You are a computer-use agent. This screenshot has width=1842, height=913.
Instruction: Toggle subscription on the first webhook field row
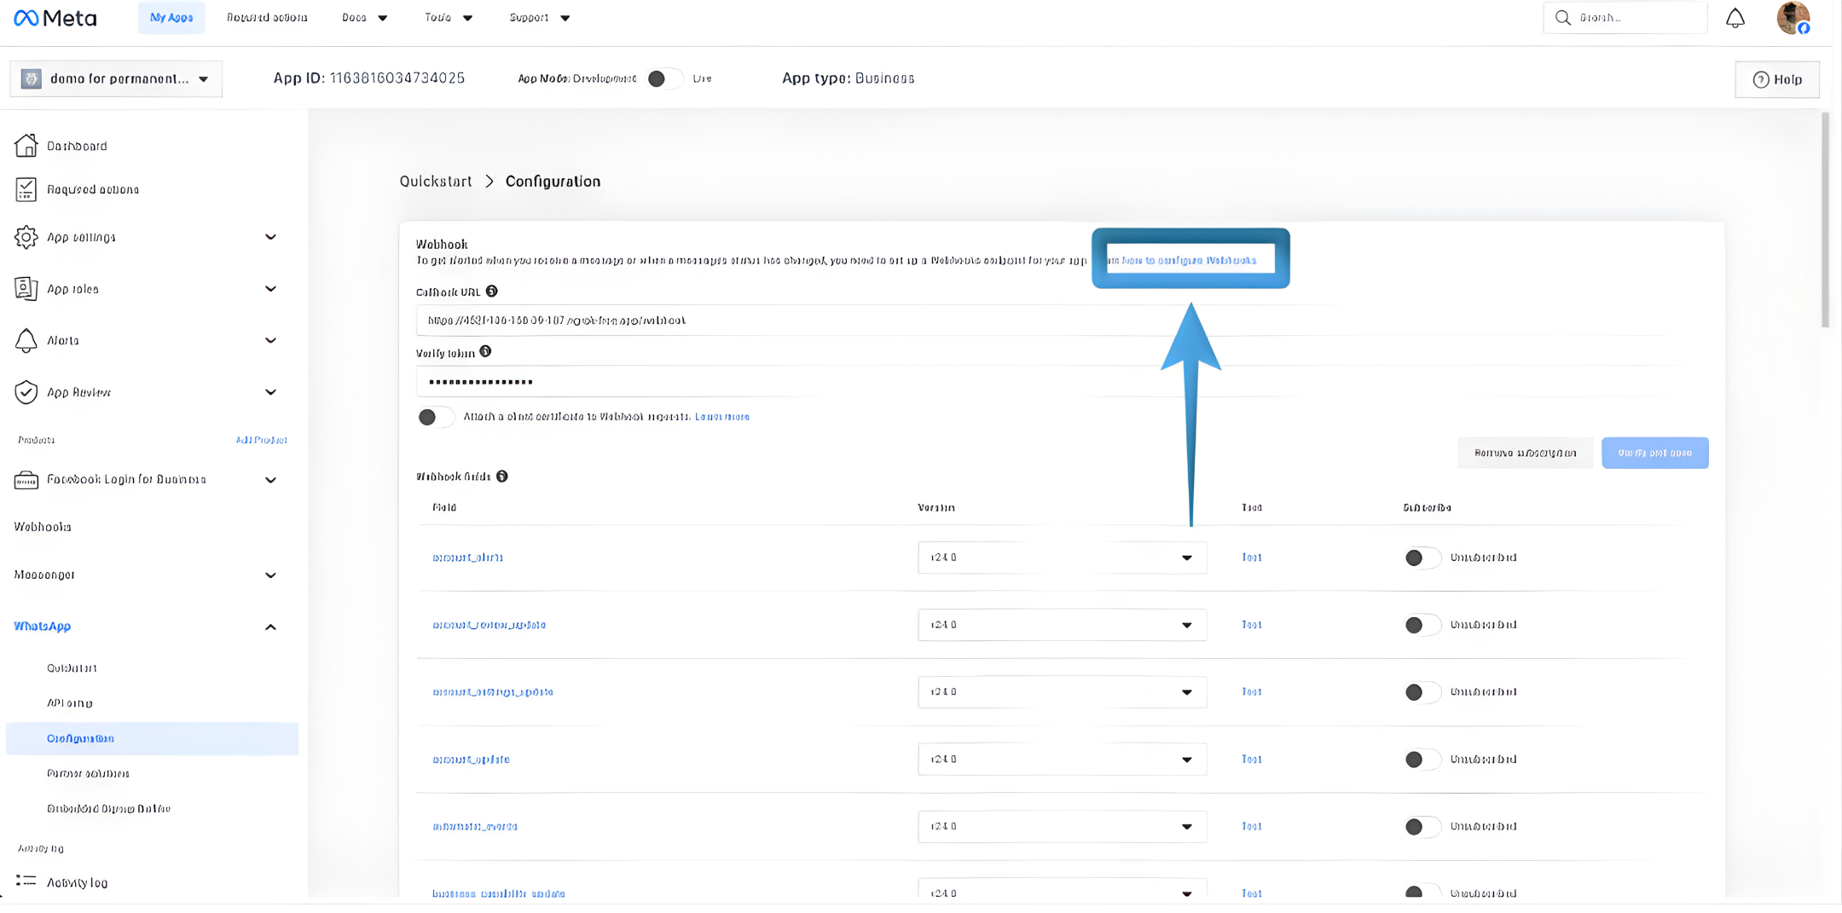click(1421, 558)
